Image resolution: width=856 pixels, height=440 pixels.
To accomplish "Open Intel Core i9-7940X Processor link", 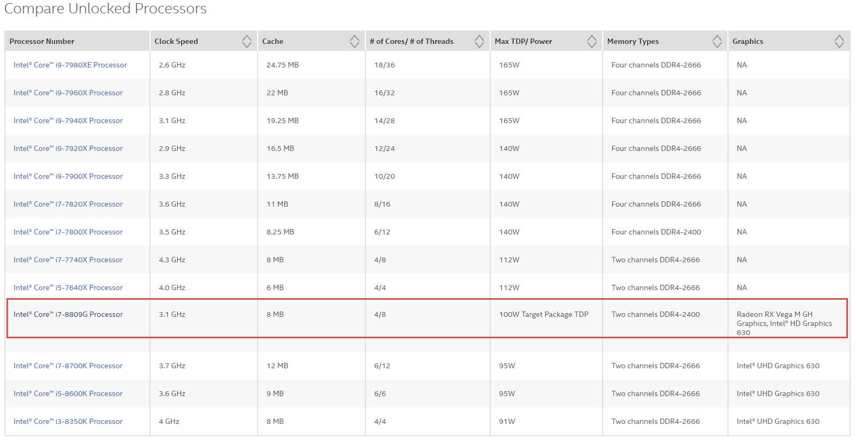I will click(x=68, y=120).
